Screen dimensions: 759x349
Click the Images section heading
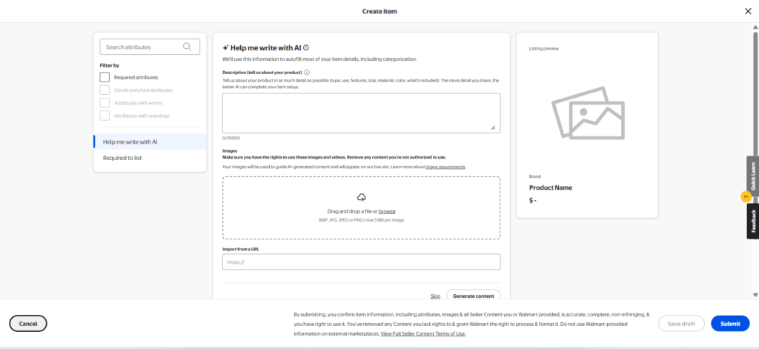tap(230, 151)
